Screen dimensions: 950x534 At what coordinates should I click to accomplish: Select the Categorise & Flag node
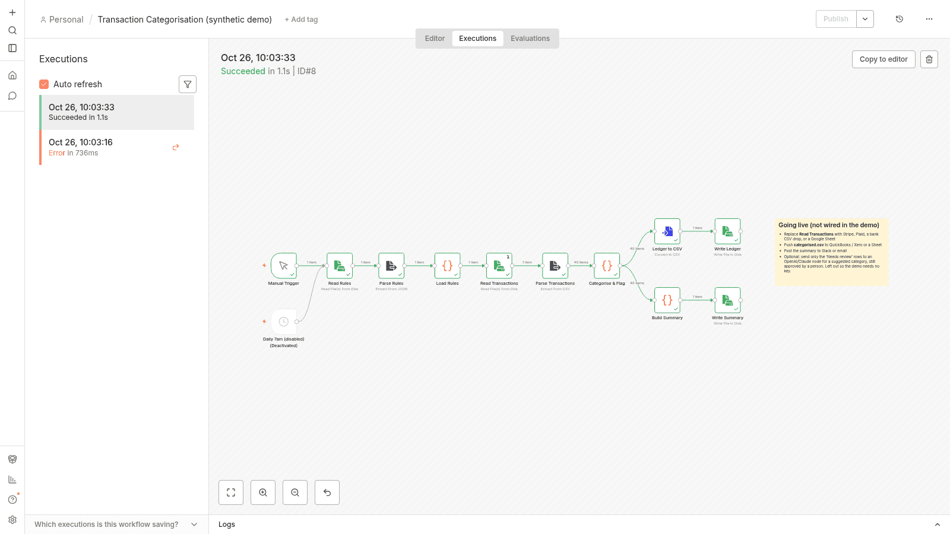tap(607, 266)
